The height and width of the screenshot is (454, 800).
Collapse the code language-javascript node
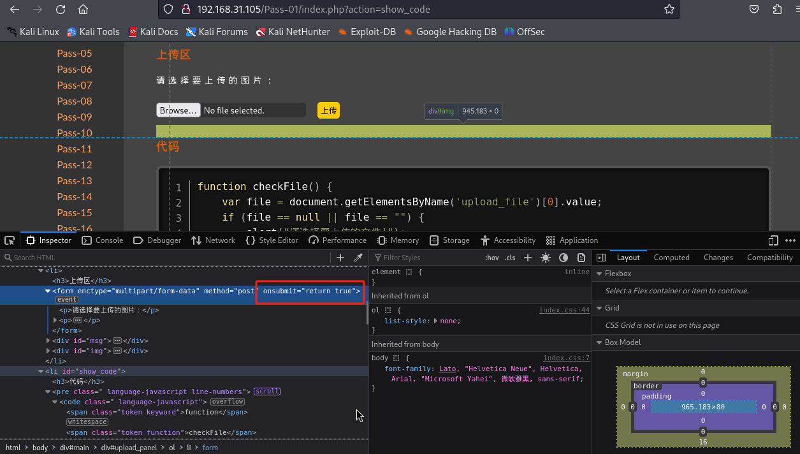(x=55, y=402)
